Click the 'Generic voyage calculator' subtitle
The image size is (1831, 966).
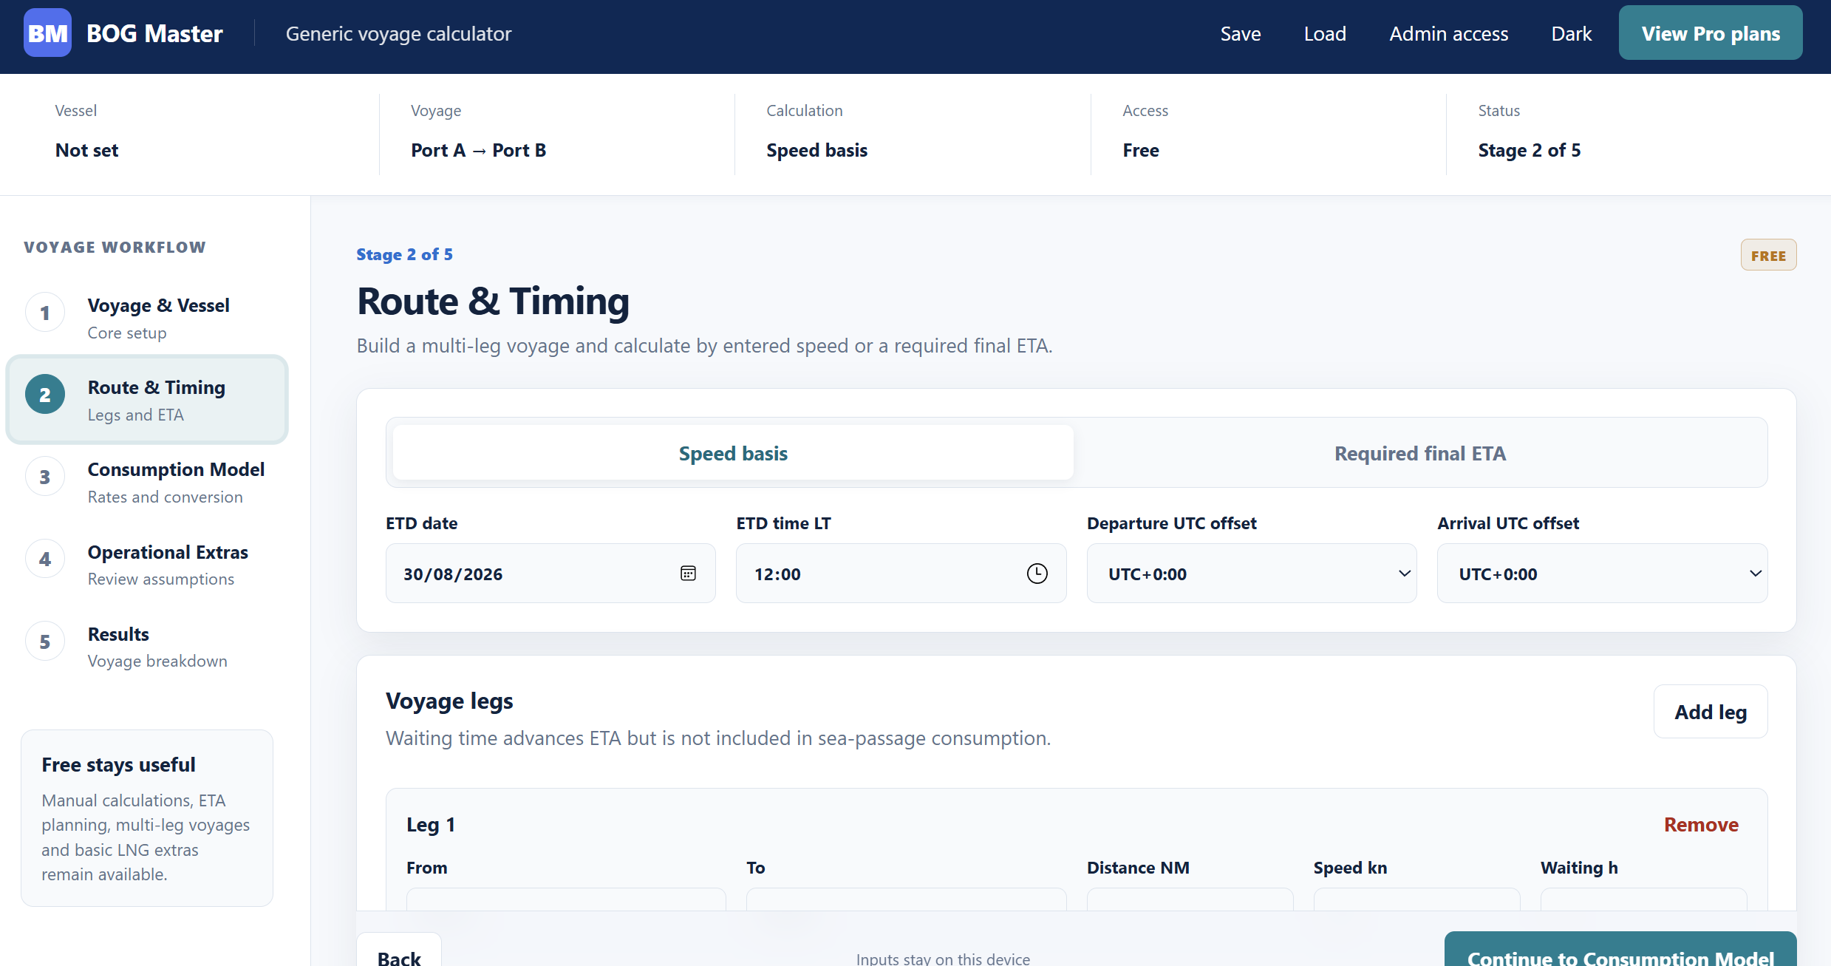[398, 34]
